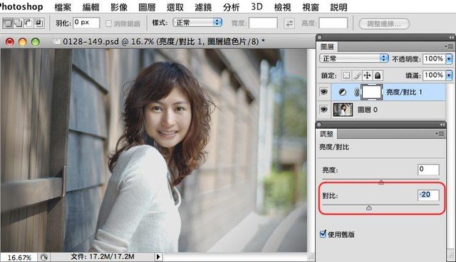
Task: Click the 調整 panel close circle icon
Action: (319, 125)
